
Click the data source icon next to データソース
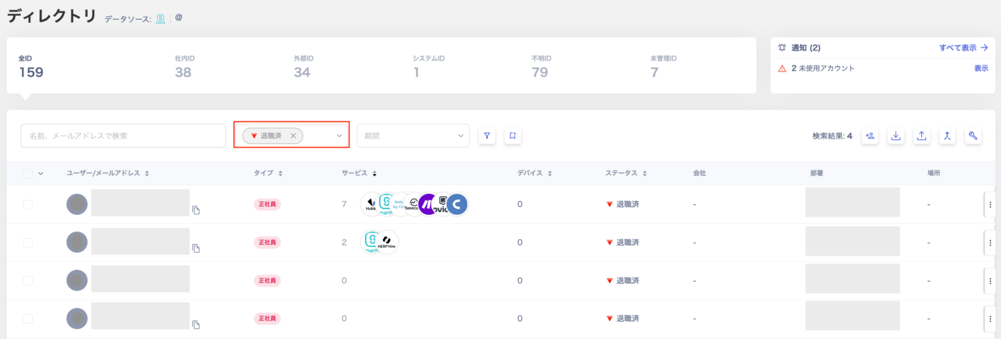pyautogui.click(x=160, y=18)
